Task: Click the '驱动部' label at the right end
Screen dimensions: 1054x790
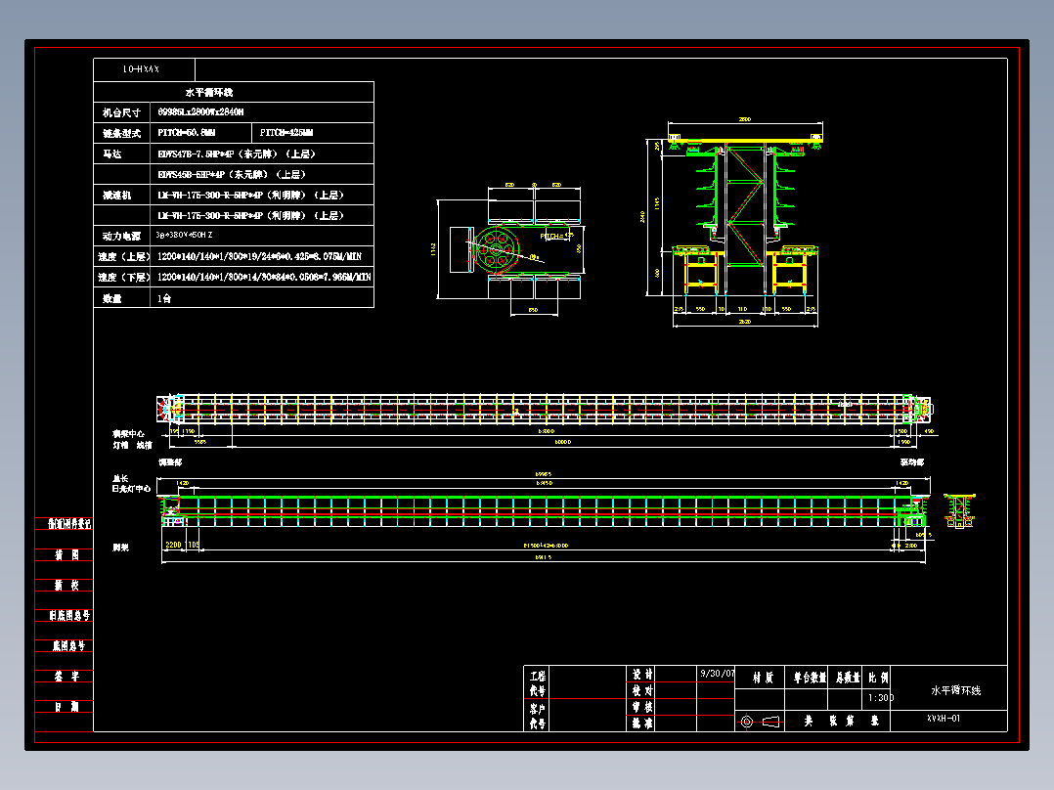Action: 912,462
